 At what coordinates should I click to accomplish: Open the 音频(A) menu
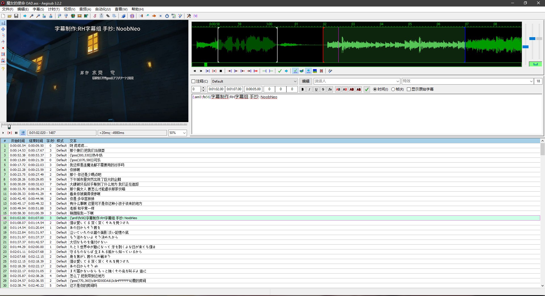pos(85,9)
